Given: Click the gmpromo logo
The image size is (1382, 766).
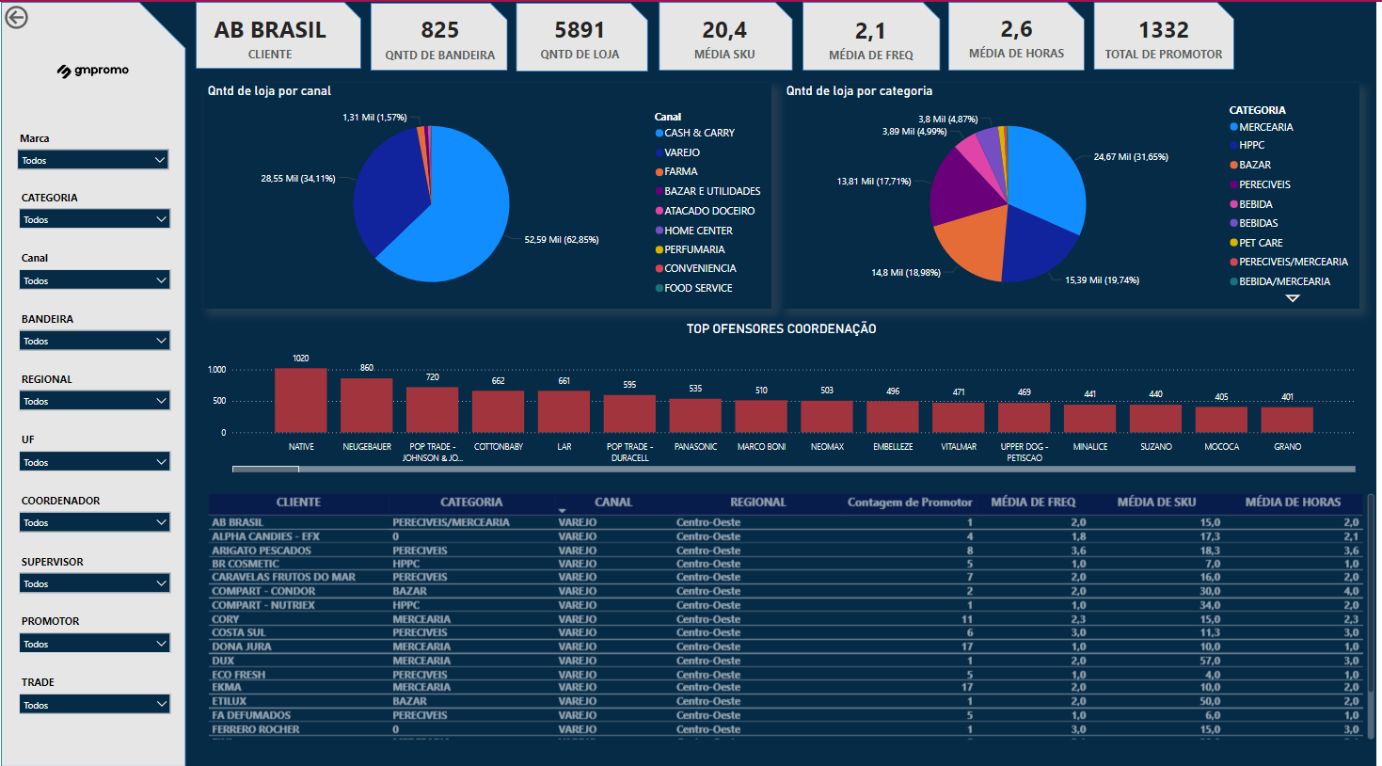Looking at the screenshot, I should [x=92, y=71].
